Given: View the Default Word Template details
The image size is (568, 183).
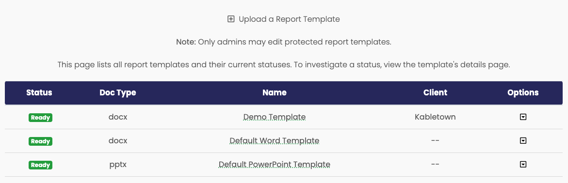Looking at the screenshot, I should 275,141.
